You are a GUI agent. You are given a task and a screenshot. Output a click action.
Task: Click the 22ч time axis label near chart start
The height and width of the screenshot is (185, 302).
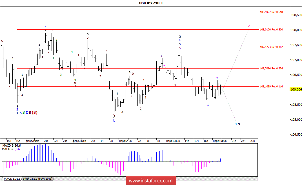(56, 141)
